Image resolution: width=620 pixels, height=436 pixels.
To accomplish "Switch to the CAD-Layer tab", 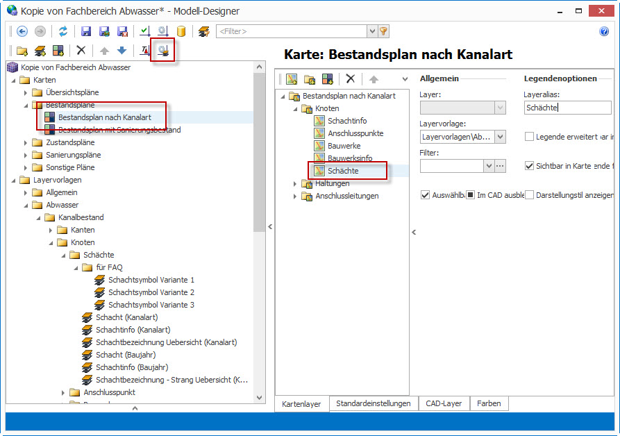I will click(x=444, y=403).
